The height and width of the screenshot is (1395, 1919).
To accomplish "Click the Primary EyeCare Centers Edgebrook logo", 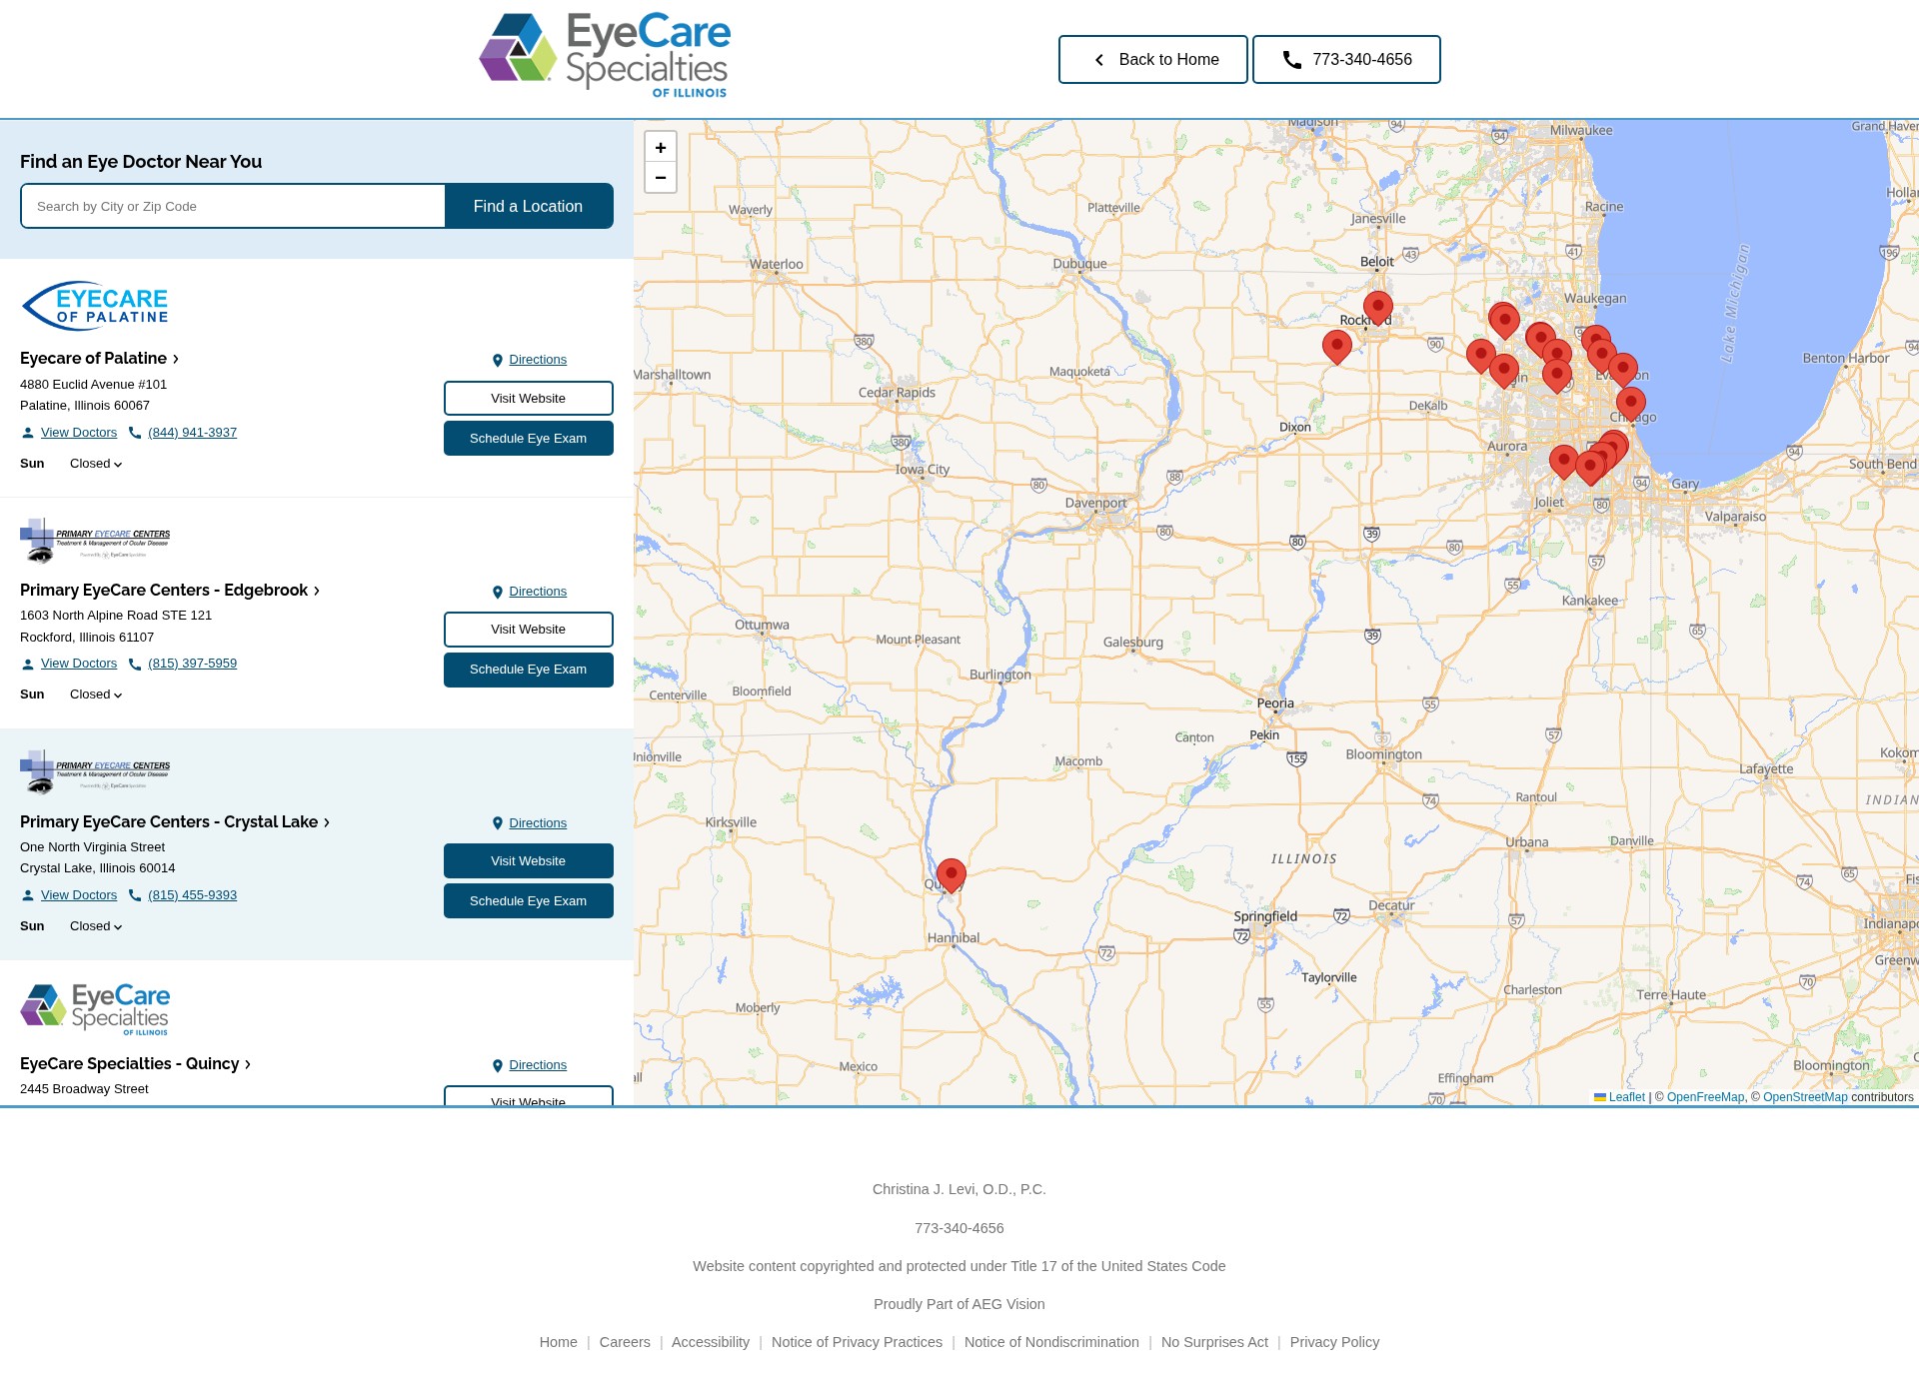I will coord(95,540).
